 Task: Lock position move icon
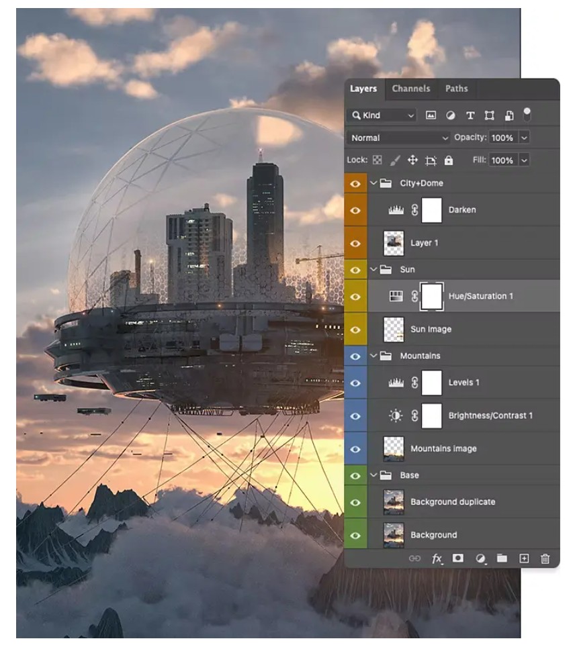pyautogui.click(x=412, y=160)
